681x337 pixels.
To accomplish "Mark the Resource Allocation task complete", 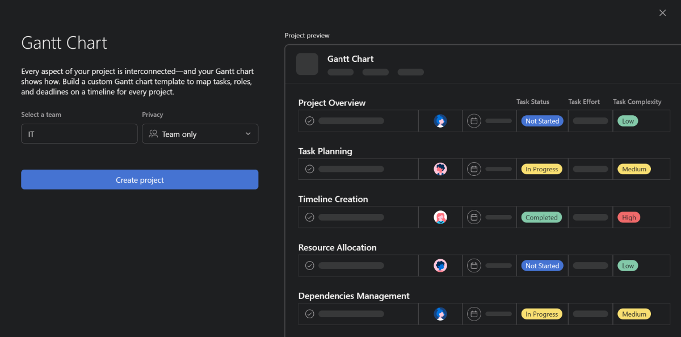I will pyautogui.click(x=309, y=266).
